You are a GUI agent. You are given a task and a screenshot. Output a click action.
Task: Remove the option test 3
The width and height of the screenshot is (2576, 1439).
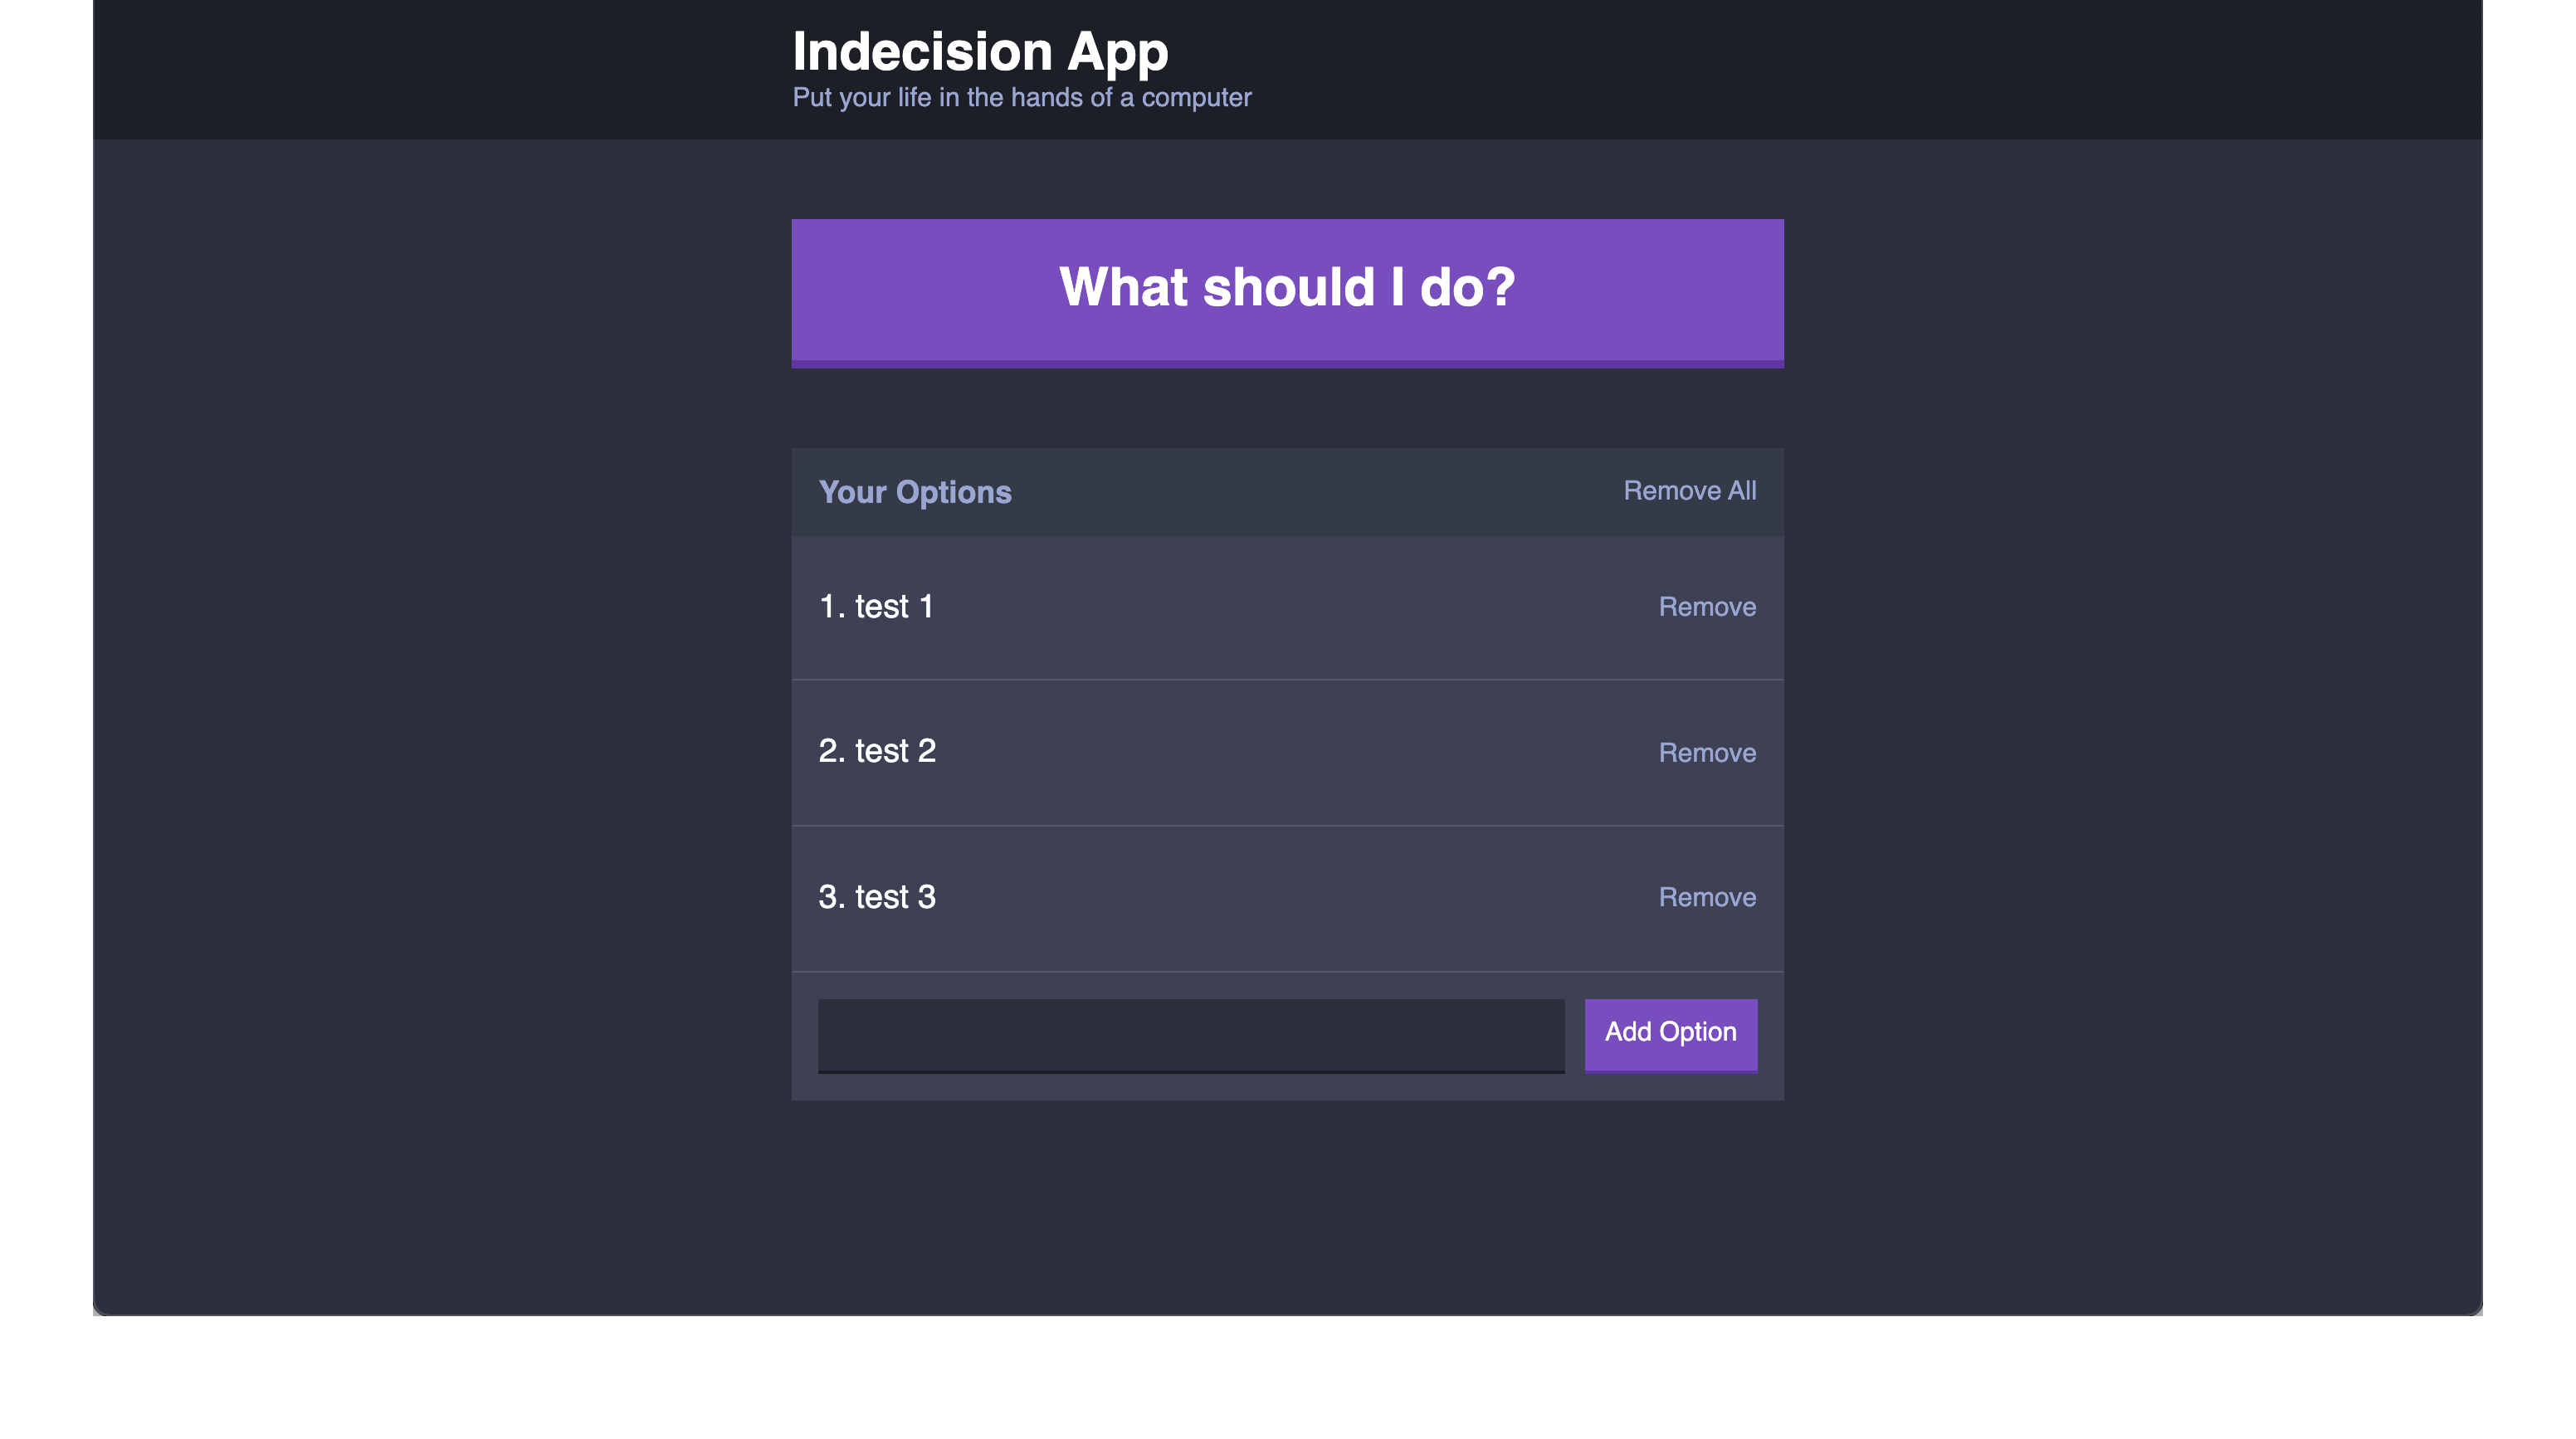click(1707, 897)
